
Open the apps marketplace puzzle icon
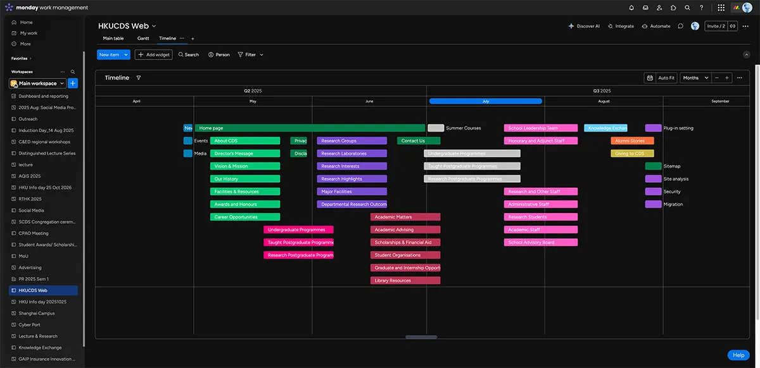pos(673,8)
